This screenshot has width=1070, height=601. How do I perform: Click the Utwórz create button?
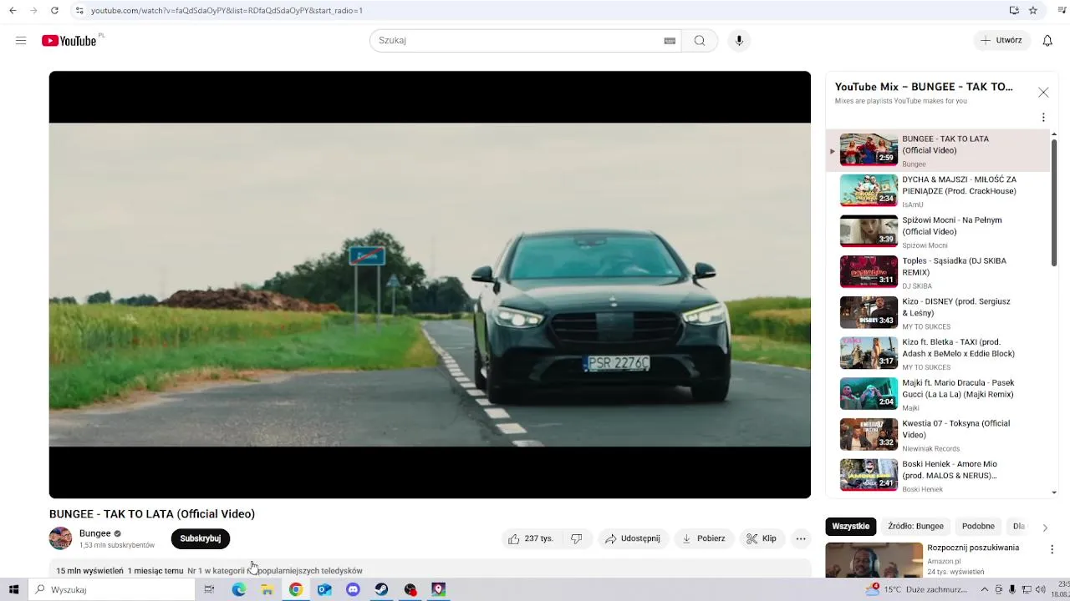pyautogui.click(x=1001, y=40)
